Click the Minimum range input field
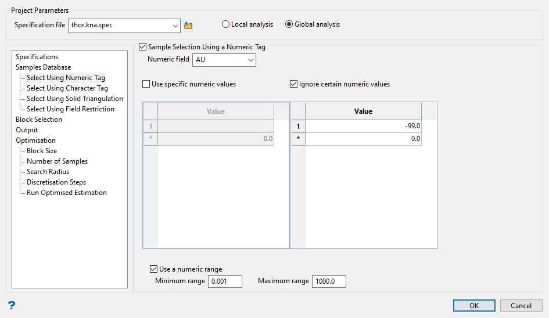549x318 pixels. (225, 281)
